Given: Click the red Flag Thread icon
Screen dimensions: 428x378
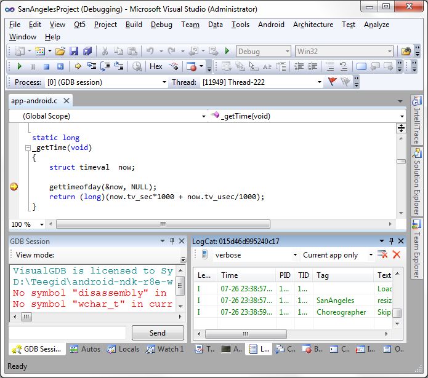Looking at the screenshot, I should click(x=332, y=81).
